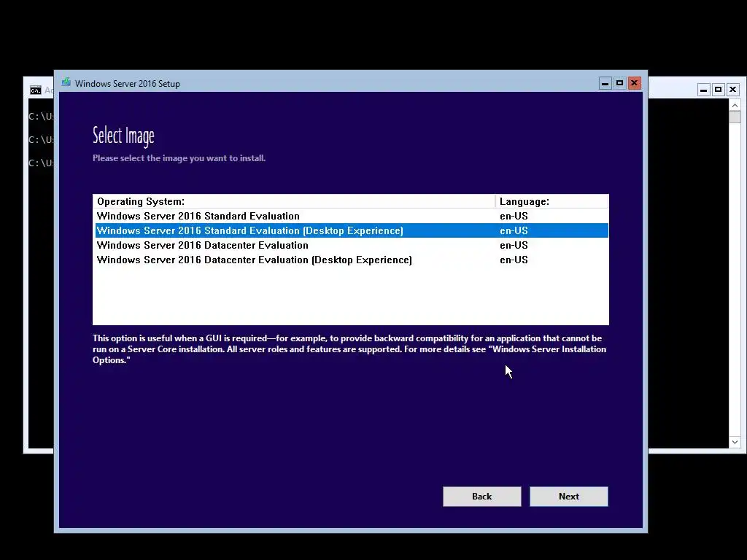Click the Operating System column header
The image size is (747, 560).
[x=294, y=201]
